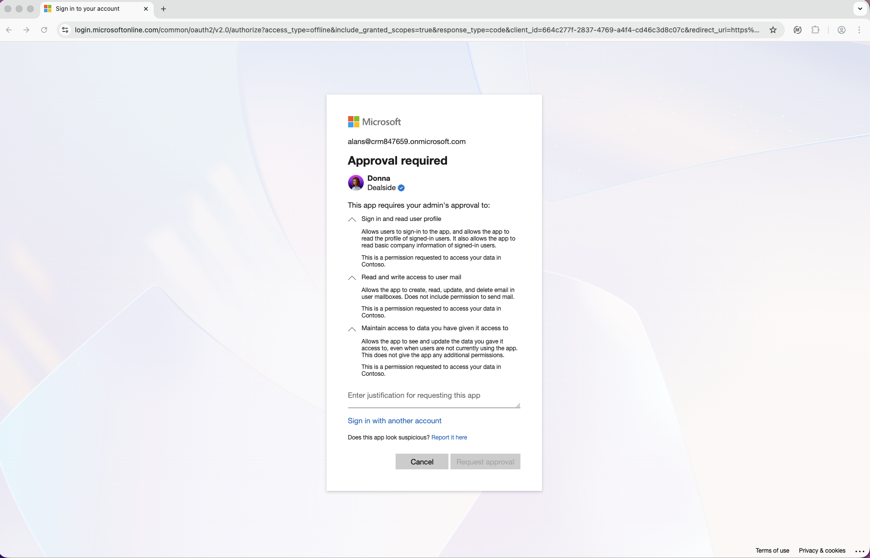The width and height of the screenshot is (870, 558).
Task: Click the app name 'Donna'
Action: click(379, 178)
